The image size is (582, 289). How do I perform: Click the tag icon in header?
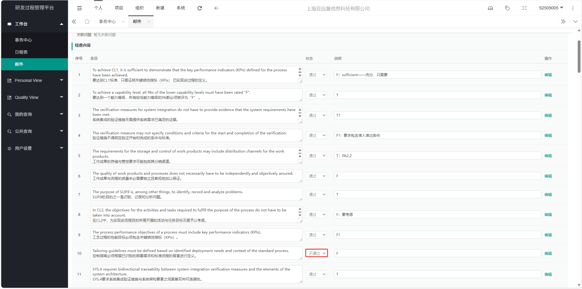507,8
